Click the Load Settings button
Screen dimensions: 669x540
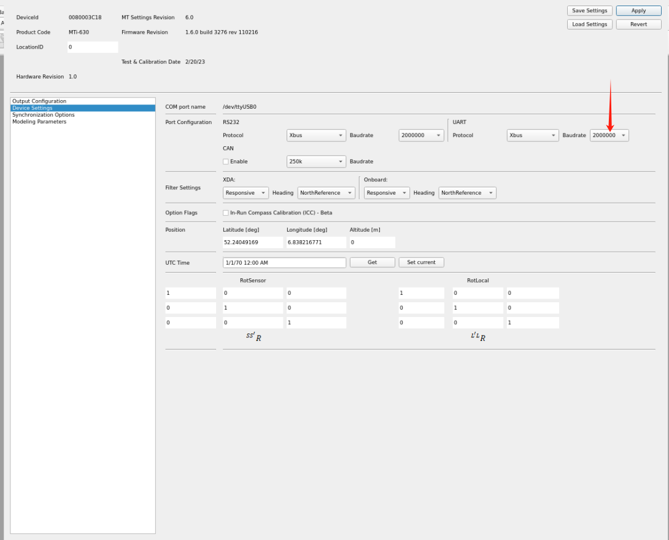tap(590, 25)
